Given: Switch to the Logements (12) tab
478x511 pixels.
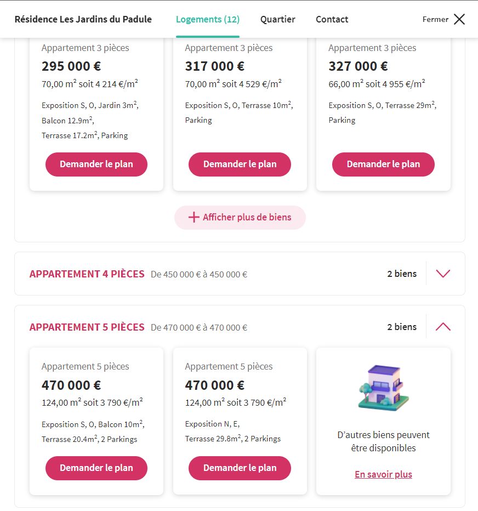Looking at the screenshot, I should click(207, 19).
